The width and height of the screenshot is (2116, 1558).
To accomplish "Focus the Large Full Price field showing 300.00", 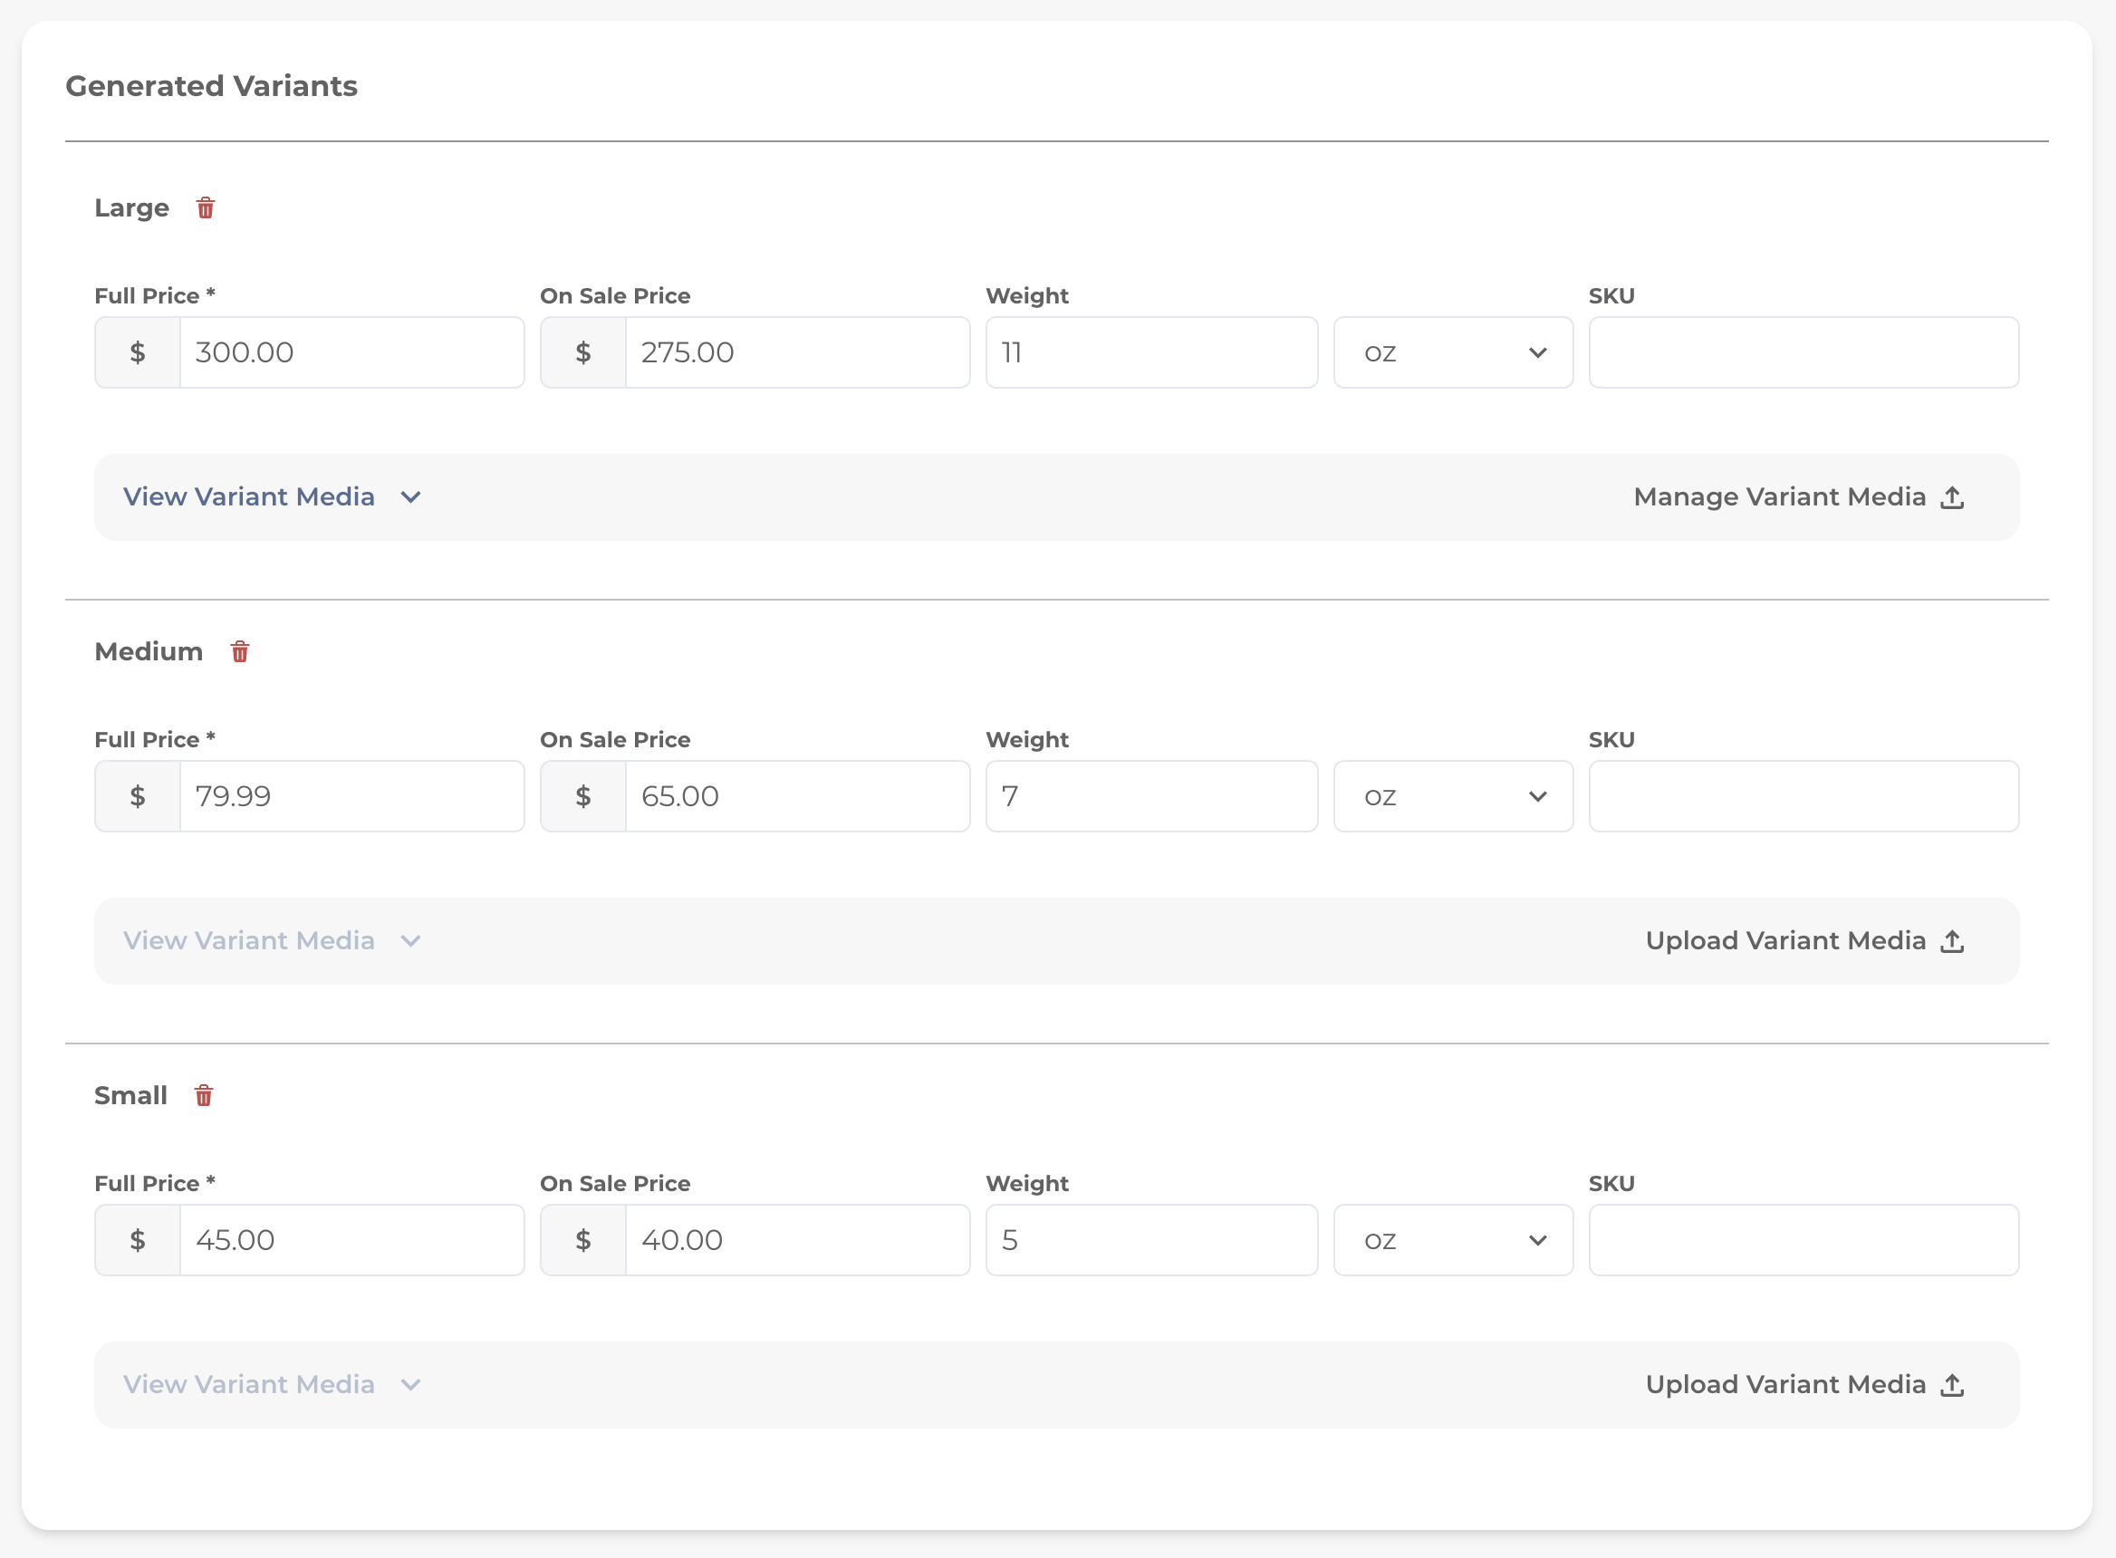I will point(351,352).
